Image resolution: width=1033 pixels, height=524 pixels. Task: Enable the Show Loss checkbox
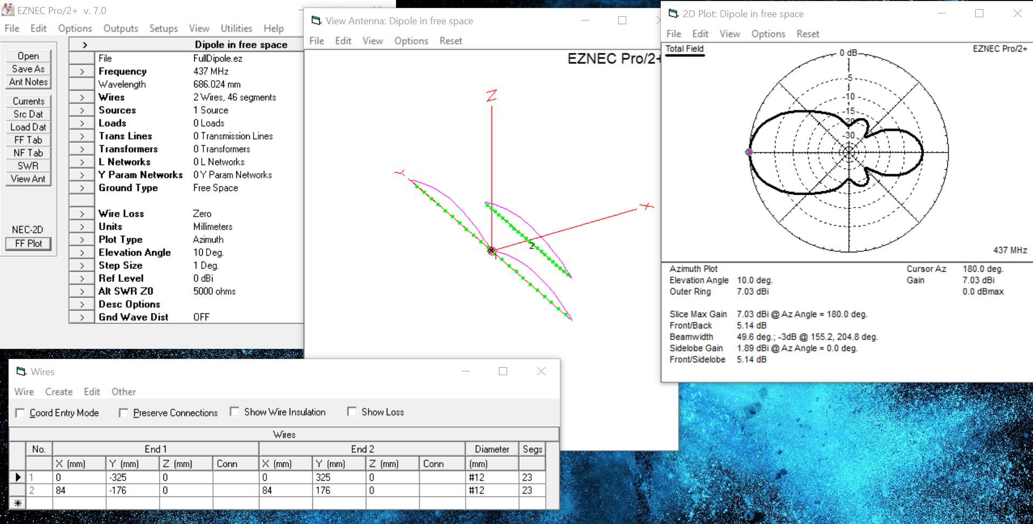(x=352, y=411)
